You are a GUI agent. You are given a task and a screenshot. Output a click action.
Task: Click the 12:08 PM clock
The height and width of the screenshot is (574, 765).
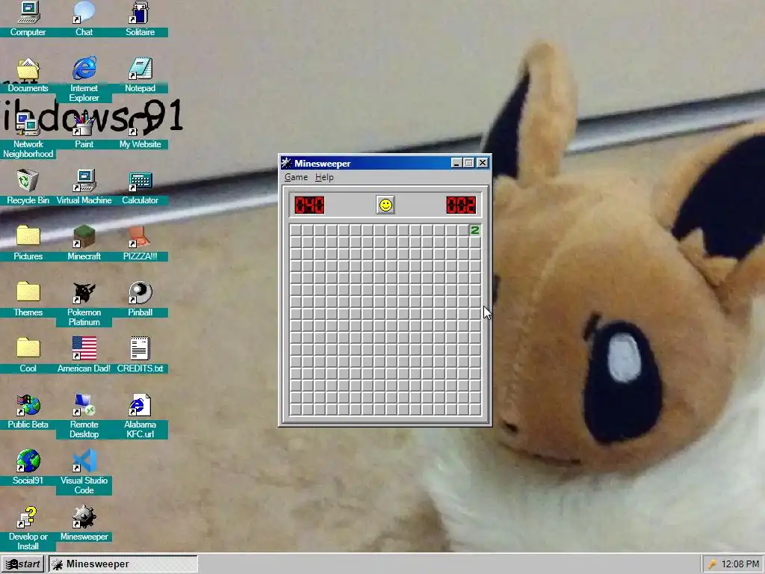point(740,564)
